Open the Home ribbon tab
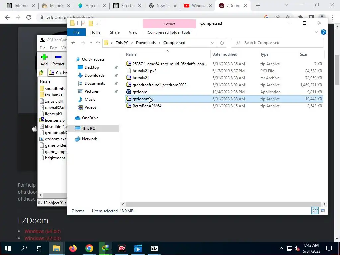The image size is (340, 255). pyautogui.click(x=95, y=32)
